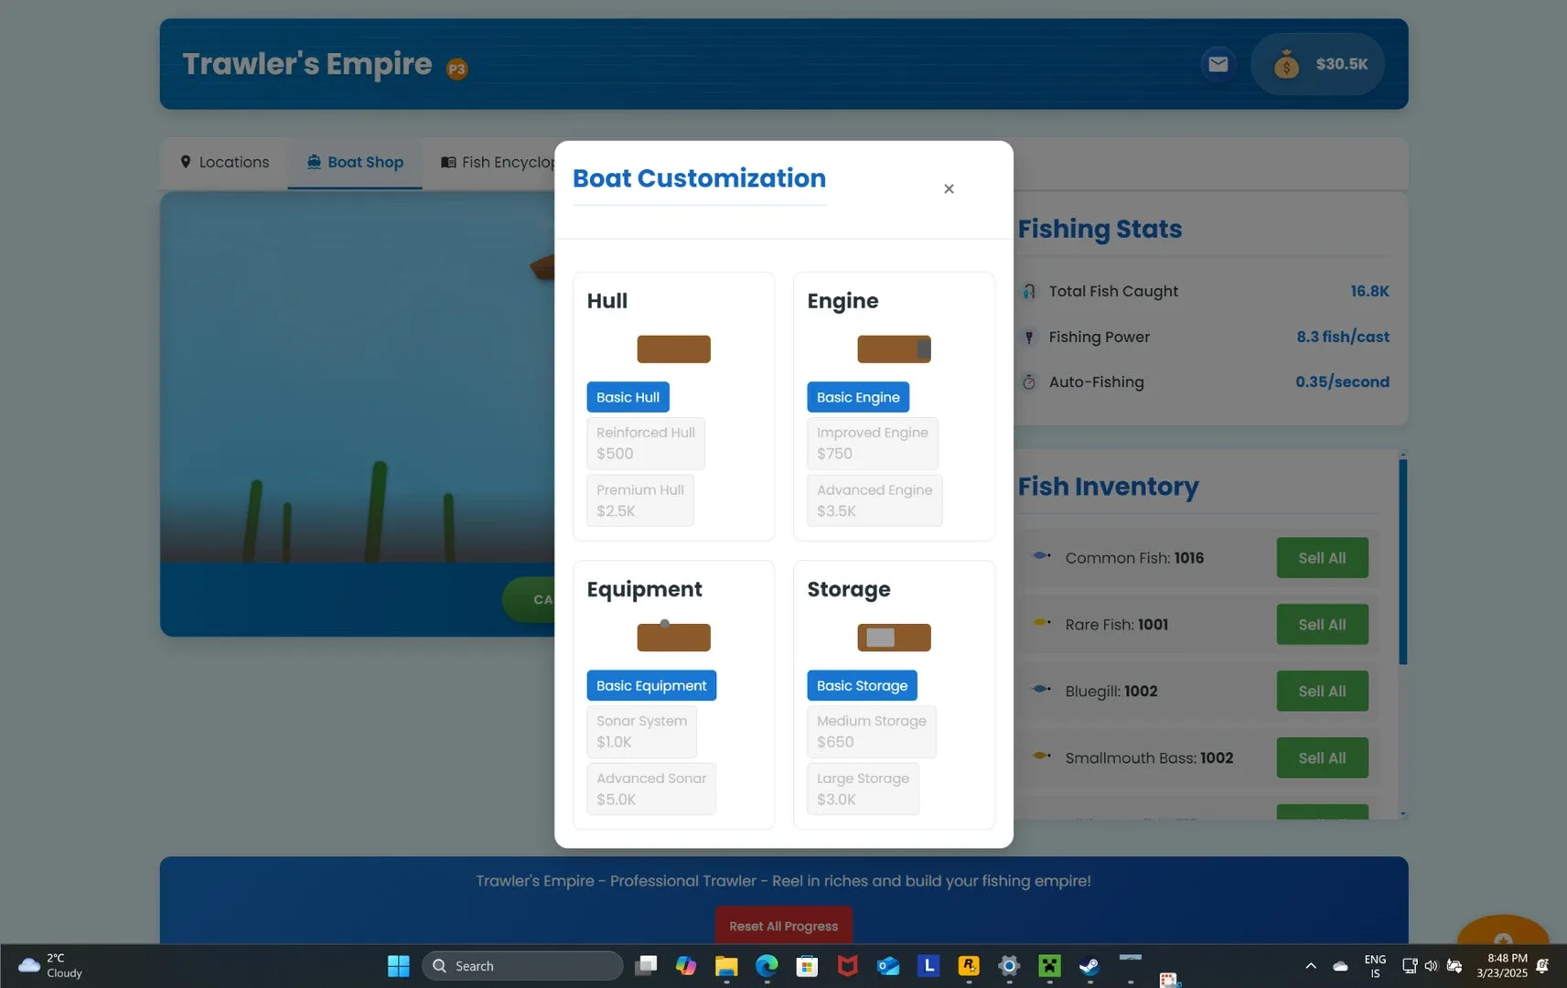Switch to the Boat Shop tab
1567x988 pixels.
pos(355,162)
